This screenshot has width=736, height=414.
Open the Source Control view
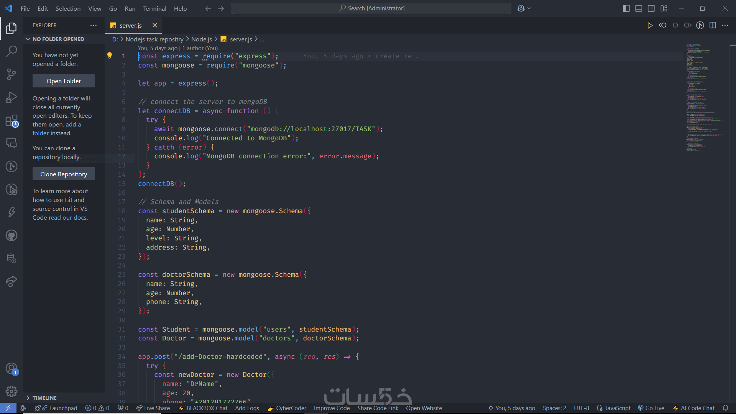[x=11, y=74]
